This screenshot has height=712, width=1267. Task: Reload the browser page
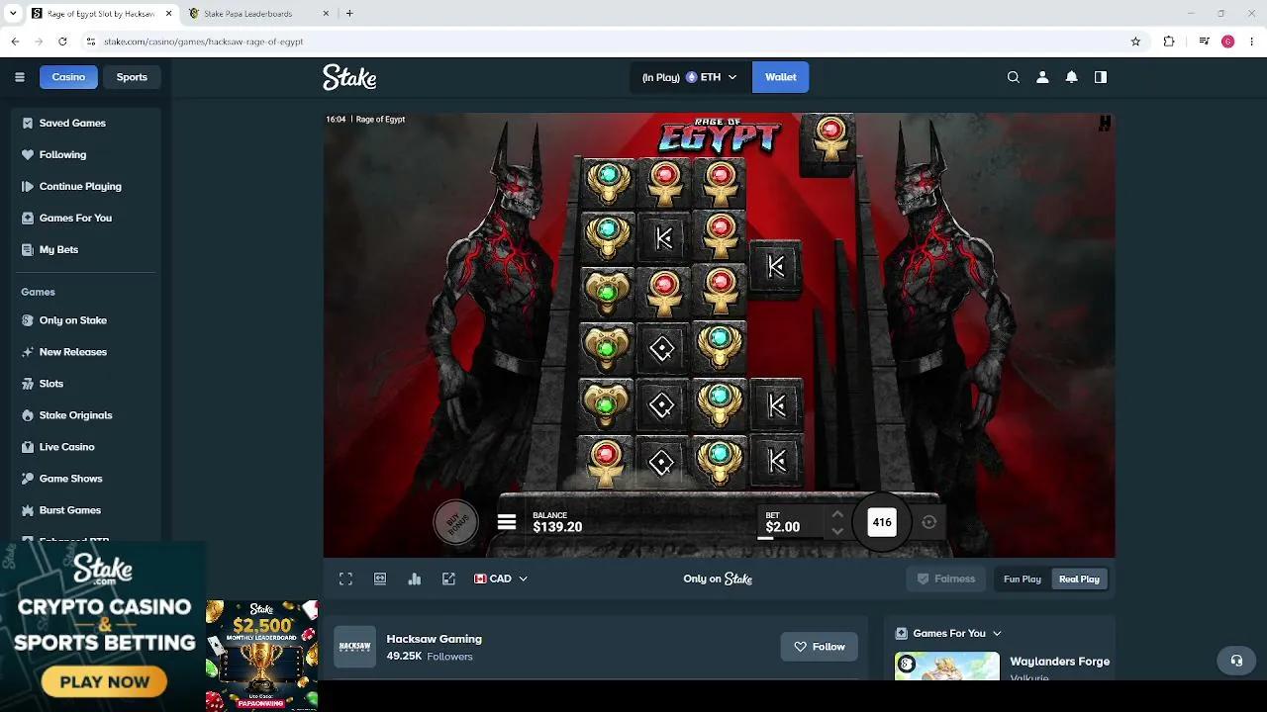[62, 42]
